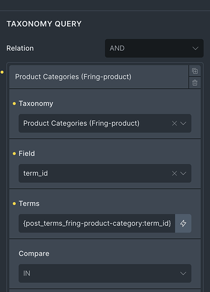Delete the Product Categories taxonomy query item
The image size is (210, 292).
195,83
